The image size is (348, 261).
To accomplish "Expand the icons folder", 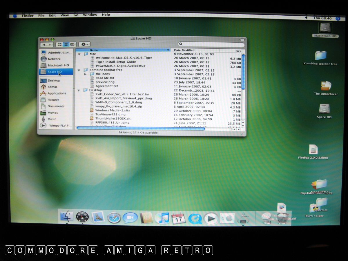I will pyautogui.click(x=86, y=74).
